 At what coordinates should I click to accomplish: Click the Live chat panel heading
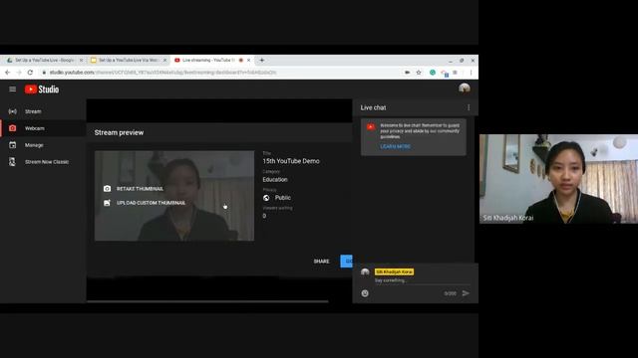(x=373, y=107)
